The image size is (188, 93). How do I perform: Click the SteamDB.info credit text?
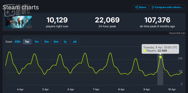point(177,33)
